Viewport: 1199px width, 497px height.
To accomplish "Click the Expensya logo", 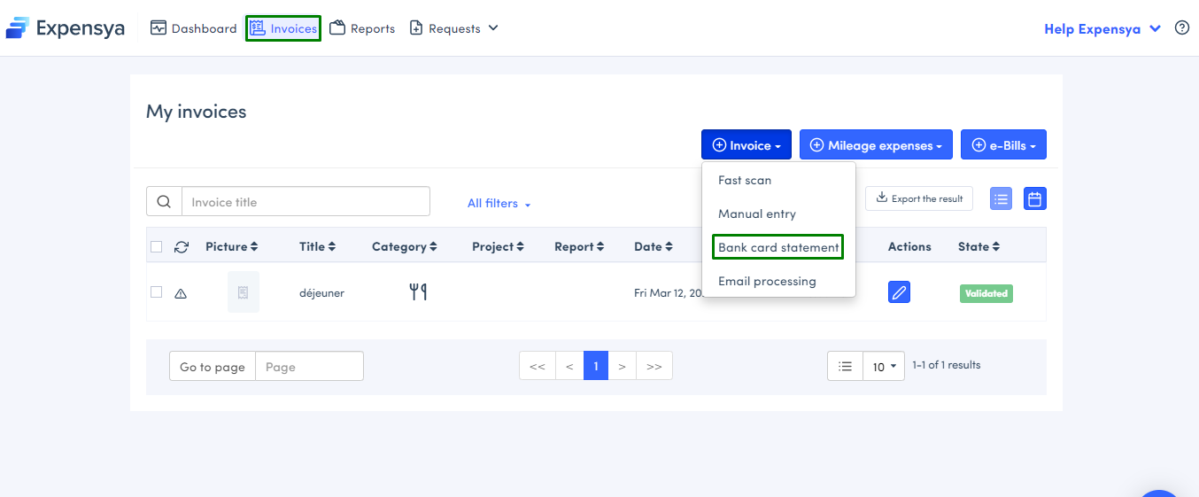I will pyautogui.click(x=66, y=28).
